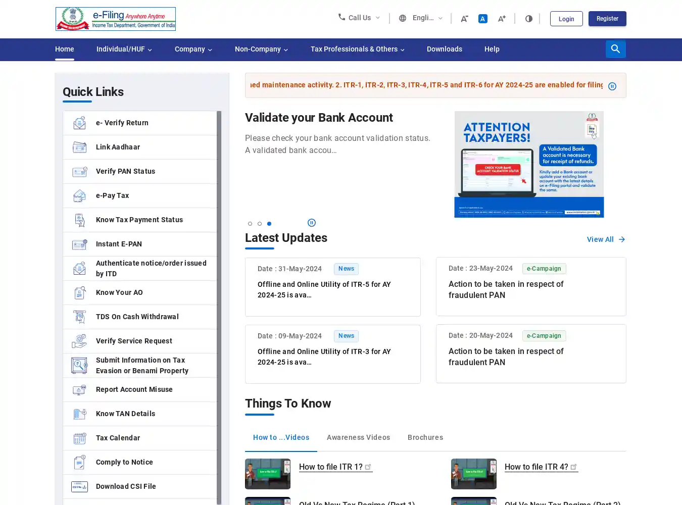The width and height of the screenshot is (682, 505).
Task: Expand Tax Professionals & Others menu
Action: tap(358, 49)
